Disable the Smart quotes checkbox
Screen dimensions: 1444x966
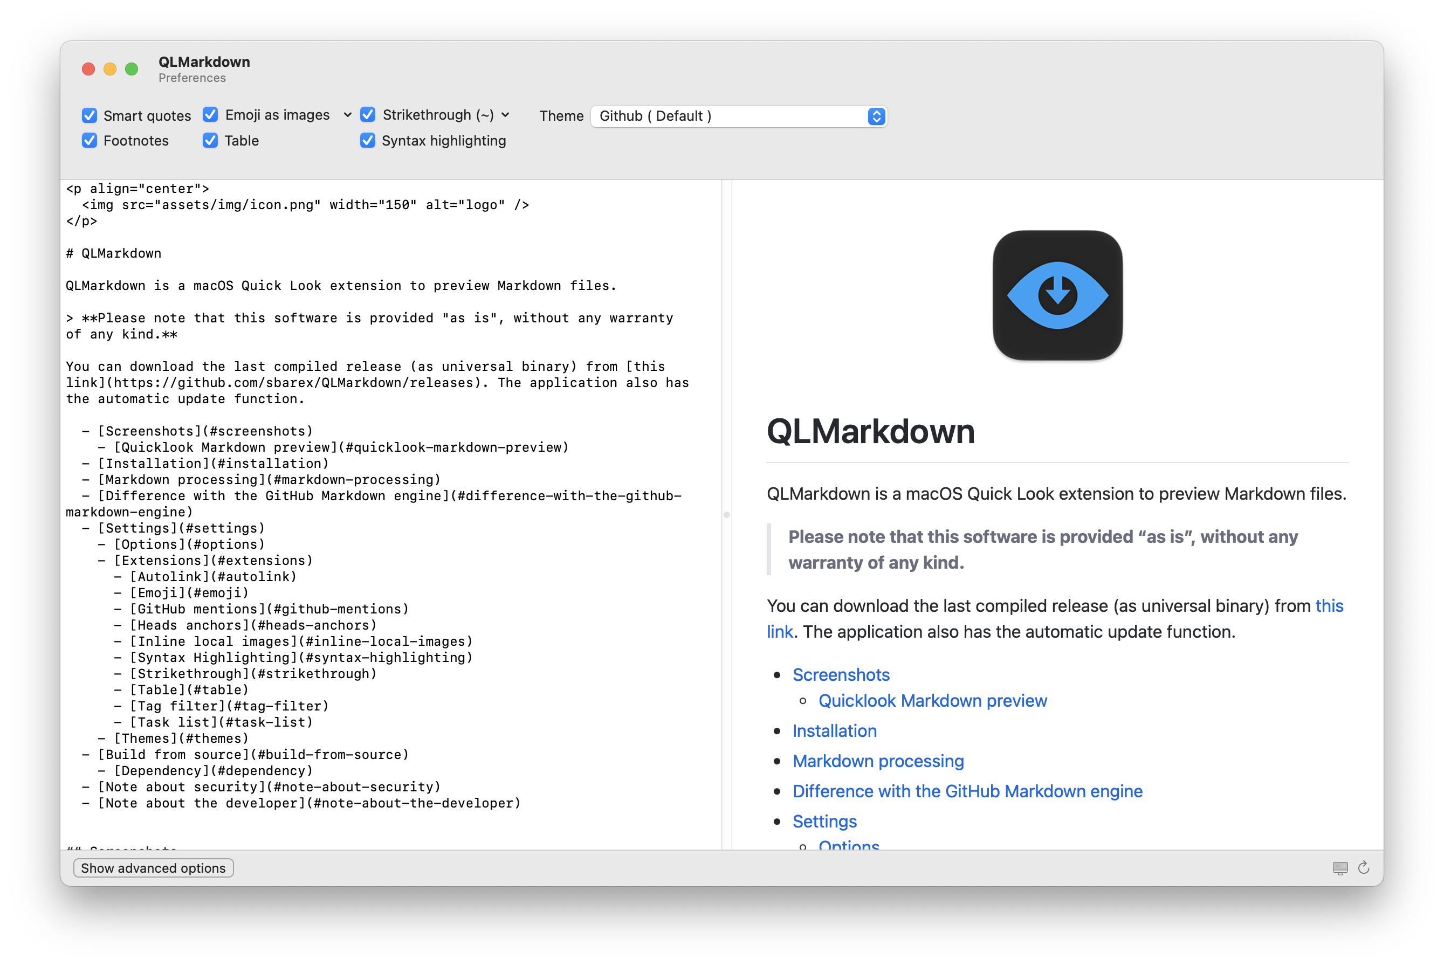tap(90, 116)
